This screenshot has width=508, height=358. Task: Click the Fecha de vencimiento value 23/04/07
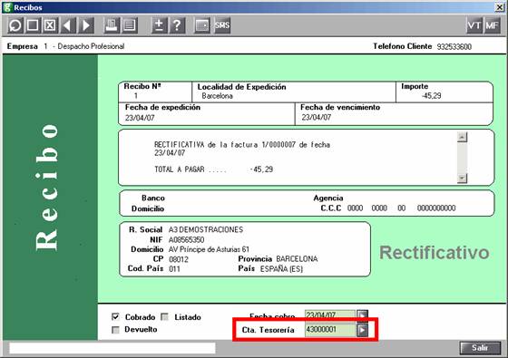[x=317, y=118]
